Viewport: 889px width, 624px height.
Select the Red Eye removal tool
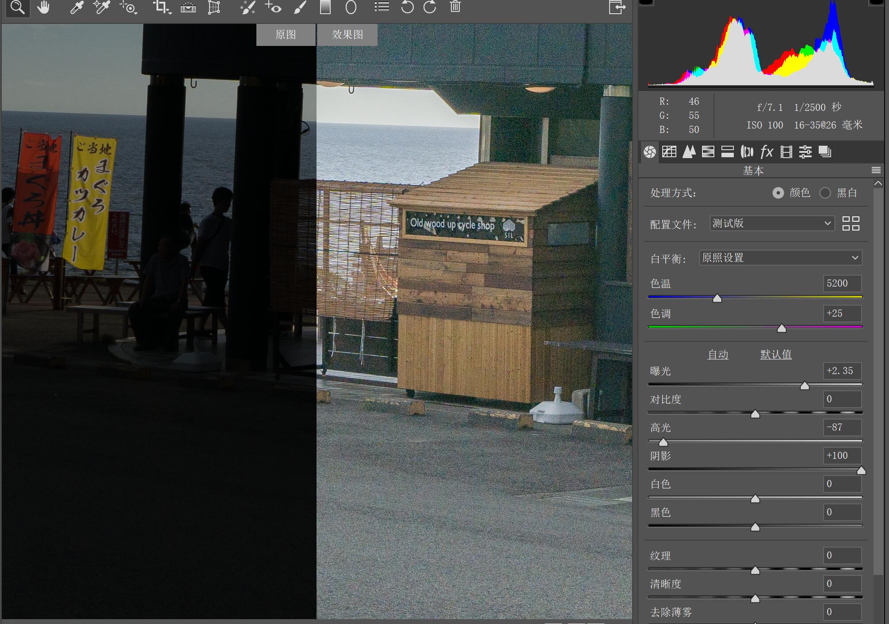273,7
